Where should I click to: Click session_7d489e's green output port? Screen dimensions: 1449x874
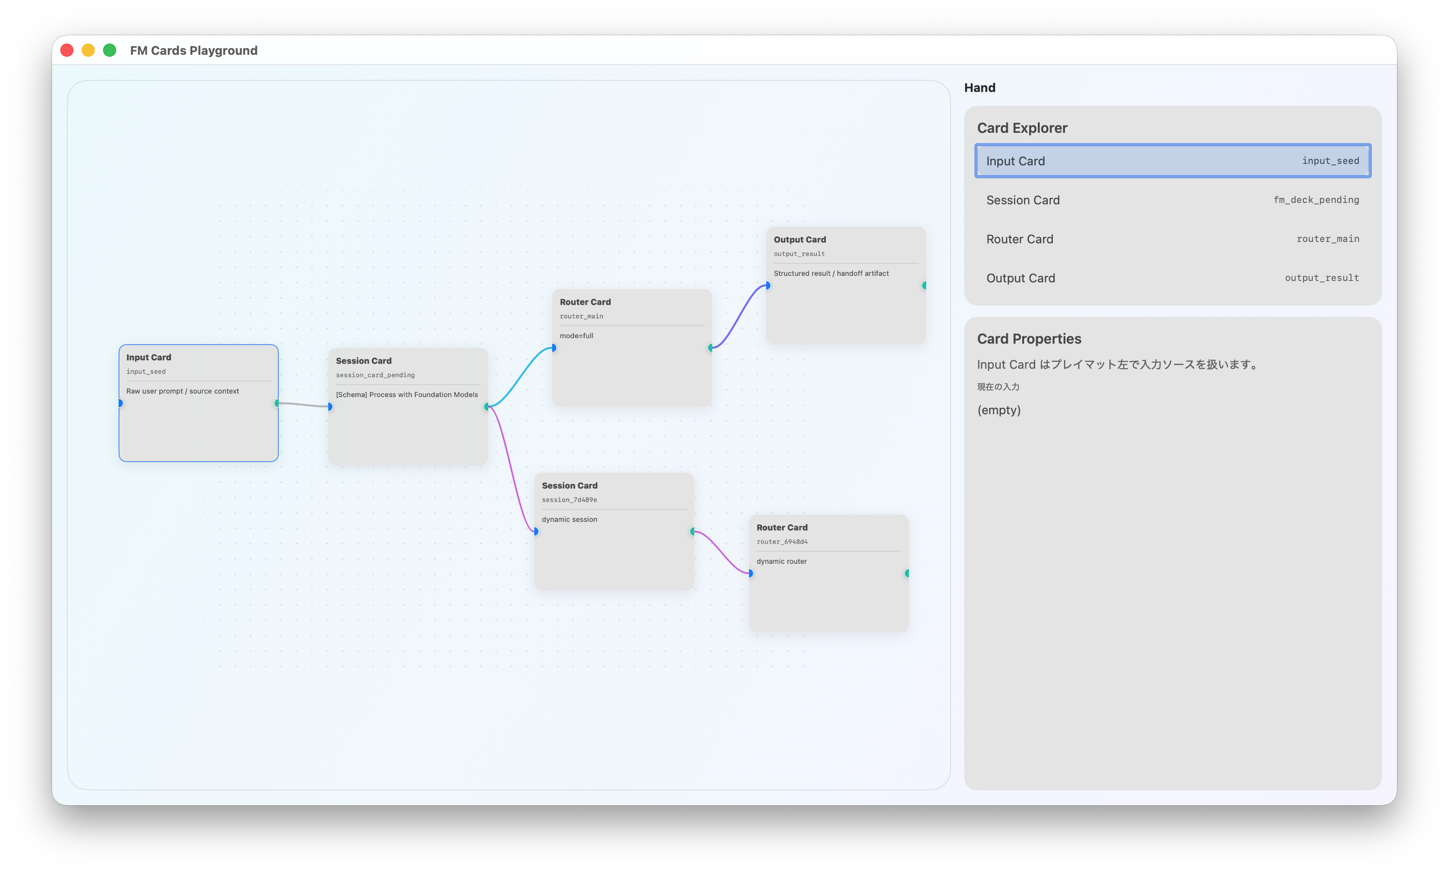click(693, 532)
